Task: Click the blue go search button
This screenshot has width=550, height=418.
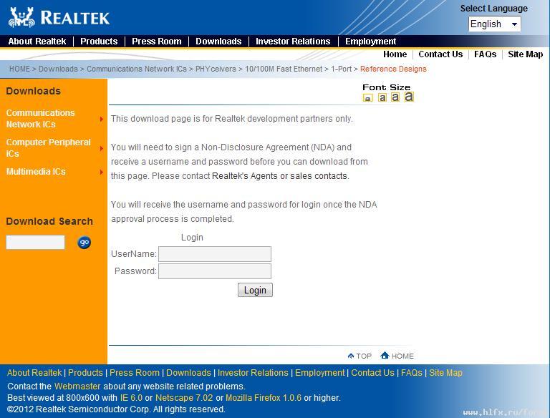Action: click(85, 243)
